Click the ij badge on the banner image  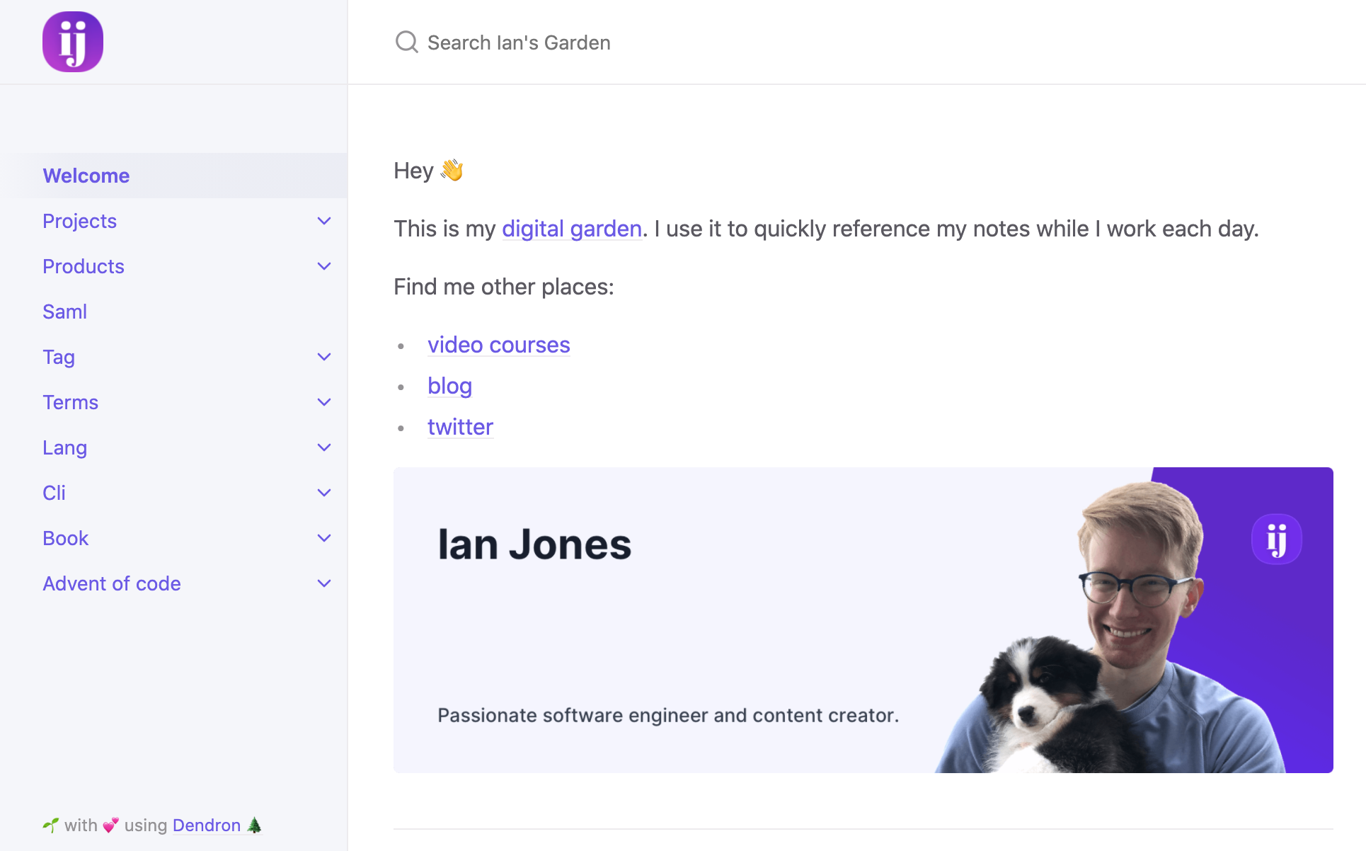coord(1276,539)
